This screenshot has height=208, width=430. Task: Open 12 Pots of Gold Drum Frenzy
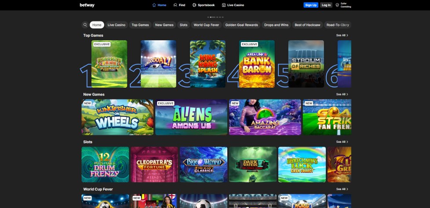point(106,164)
